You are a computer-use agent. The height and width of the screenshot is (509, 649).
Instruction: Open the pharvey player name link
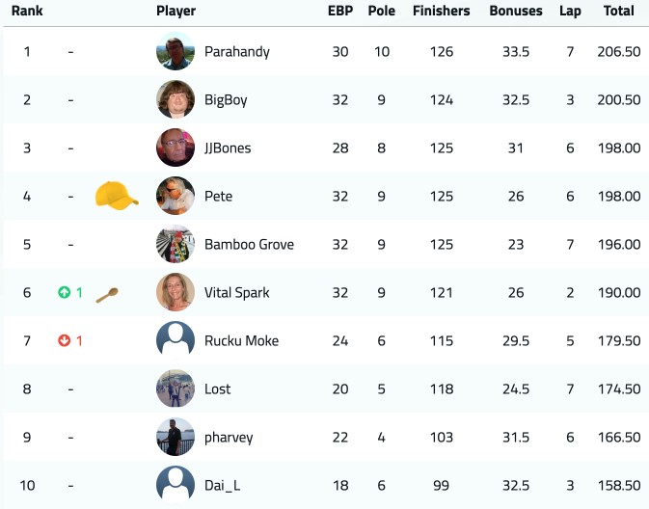point(229,438)
